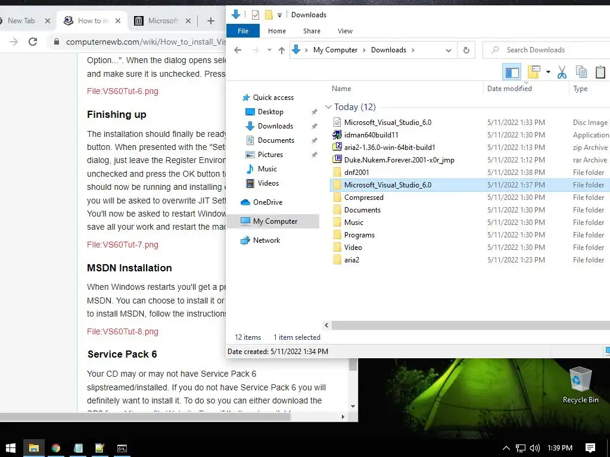Click the Cut scissors icon
Viewport: 610px width, 457px height.
click(x=562, y=72)
